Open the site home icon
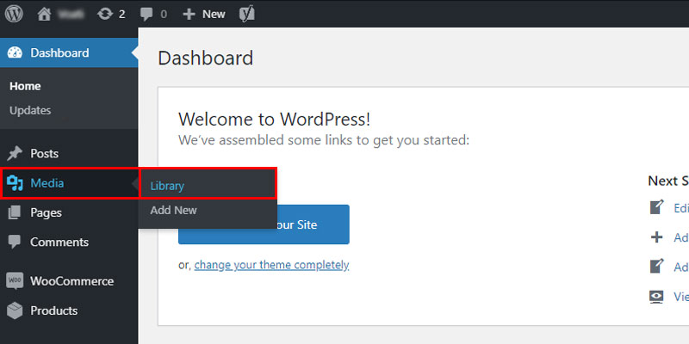The image size is (689, 344). 45,14
